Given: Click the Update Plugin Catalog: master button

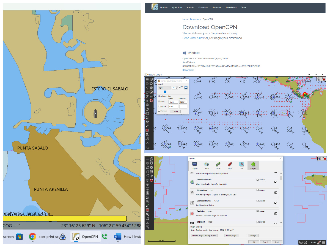Looking at the screenshot, I should [x=204, y=235].
